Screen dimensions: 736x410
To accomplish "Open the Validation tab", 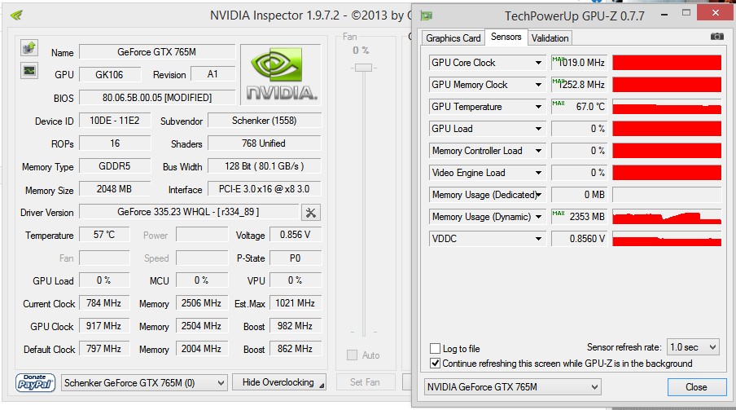I will (550, 38).
